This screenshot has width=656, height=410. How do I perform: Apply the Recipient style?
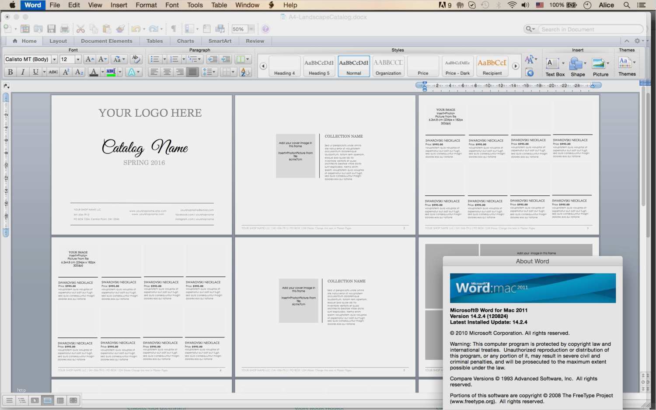(492, 66)
